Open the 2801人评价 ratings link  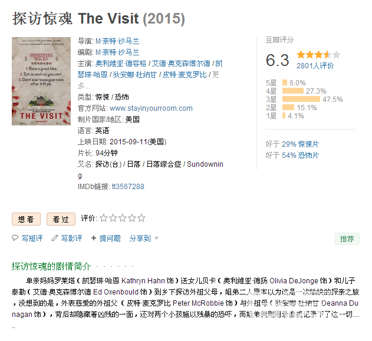tap(315, 66)
